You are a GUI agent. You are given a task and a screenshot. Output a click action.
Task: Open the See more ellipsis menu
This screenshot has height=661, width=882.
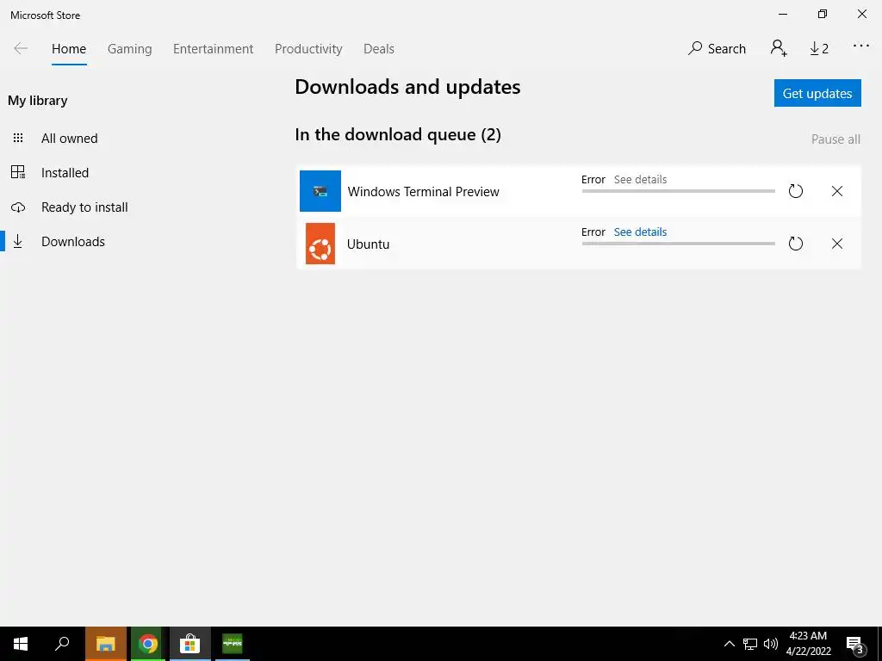[861, 46]
